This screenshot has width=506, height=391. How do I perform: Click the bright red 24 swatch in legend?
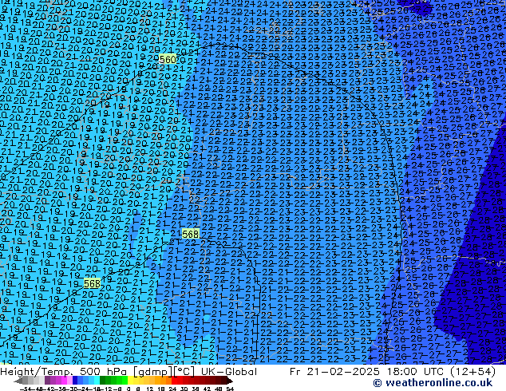(174, 381)
